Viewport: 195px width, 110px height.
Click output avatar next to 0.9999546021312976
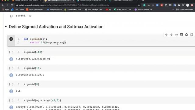pos(11,75)
